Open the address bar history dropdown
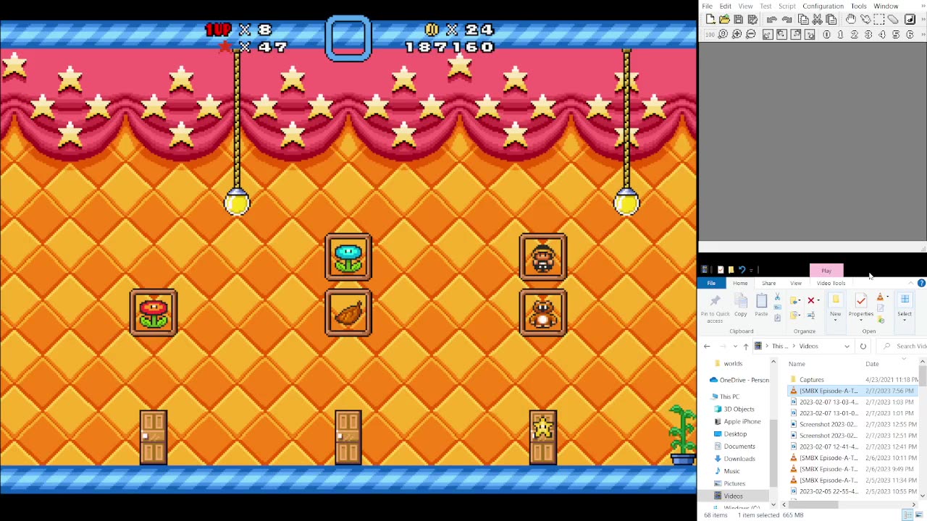This screenshot has width=927, height=521. pos(847,347)
